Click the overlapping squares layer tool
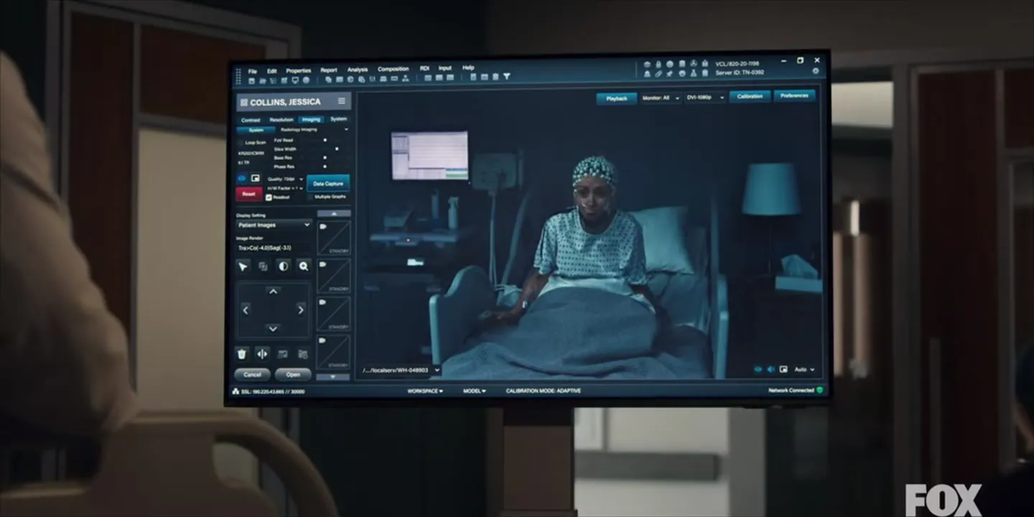 [x=263, y=266]
